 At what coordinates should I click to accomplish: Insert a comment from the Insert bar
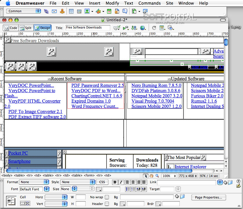pos(125,11)
